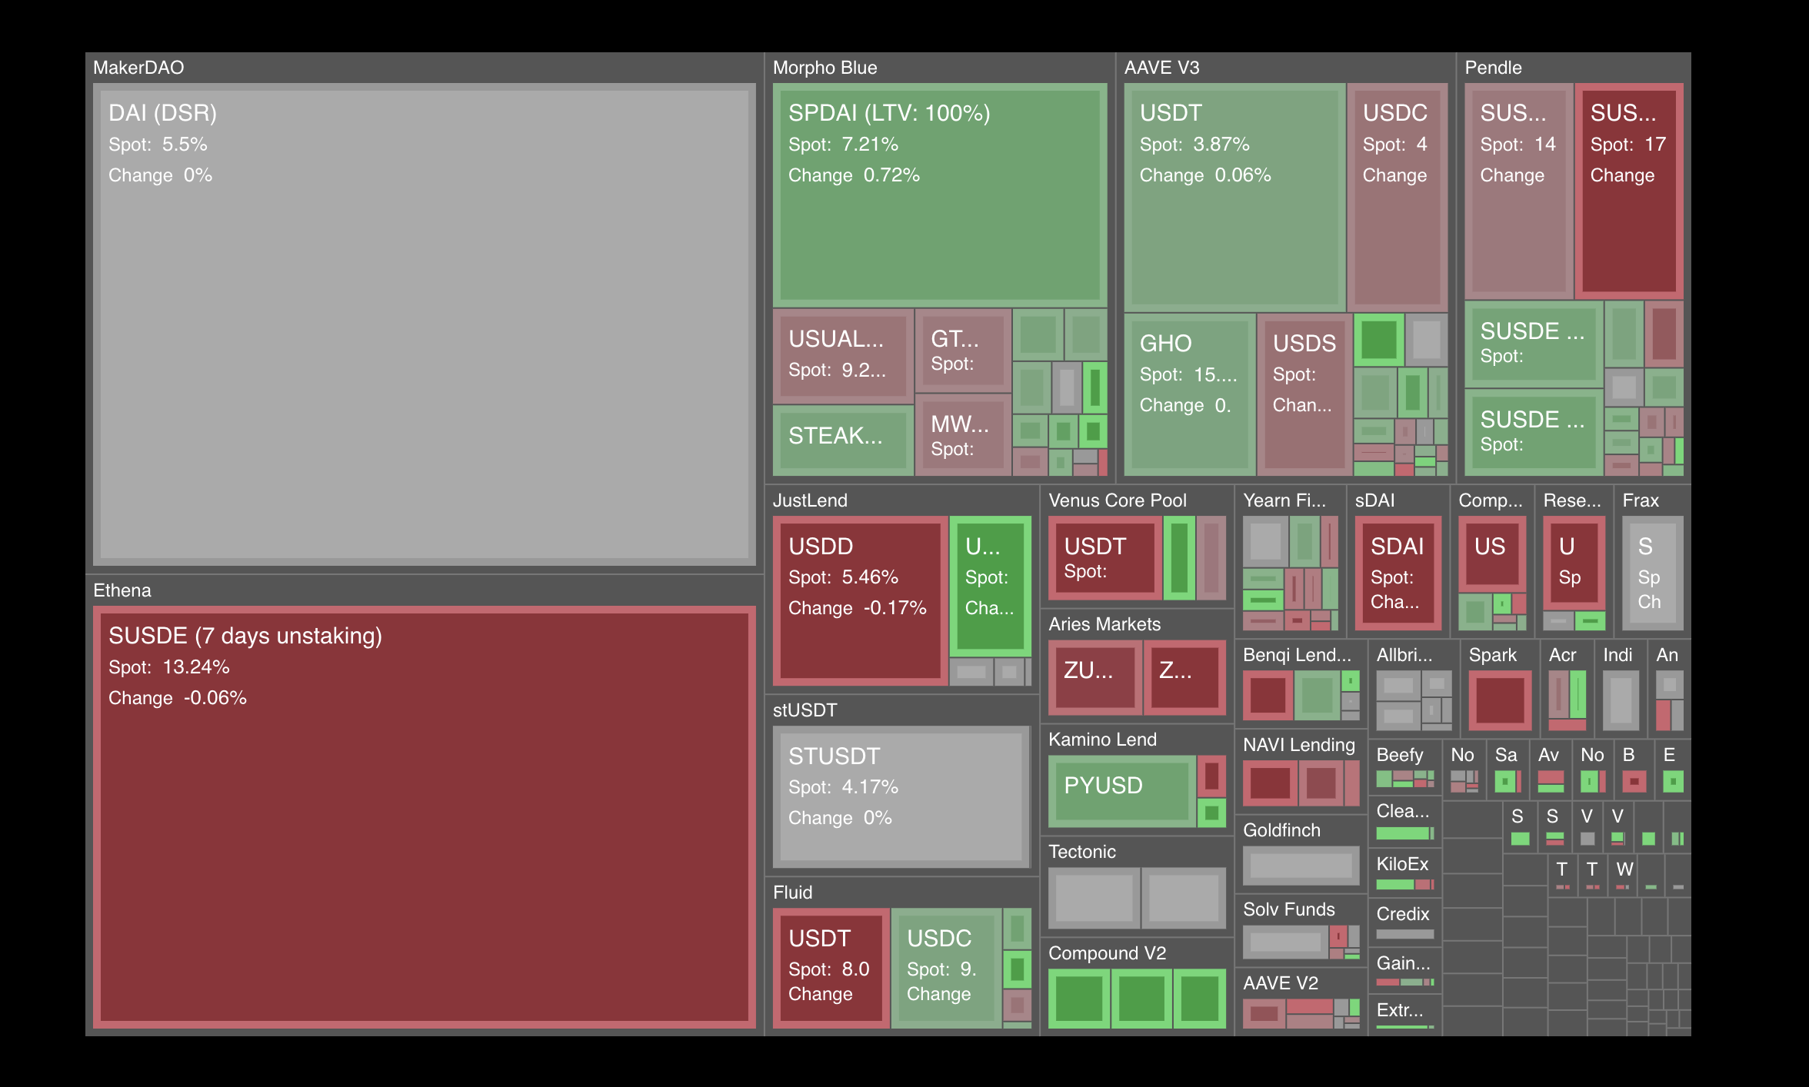Image resolution: width=1809 pixels, height=1087 pixels.
Task: Open the STUSDT tile
Action: point(901,796)
